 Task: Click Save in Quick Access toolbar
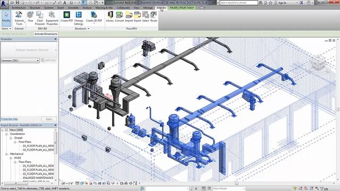tap(18, 3)
